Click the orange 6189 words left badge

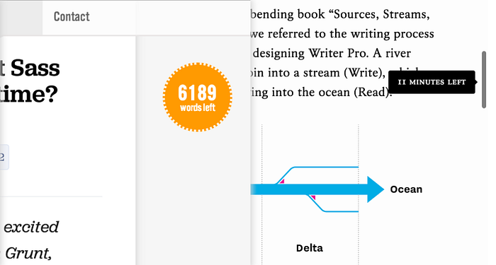click(x=198, y=97)
